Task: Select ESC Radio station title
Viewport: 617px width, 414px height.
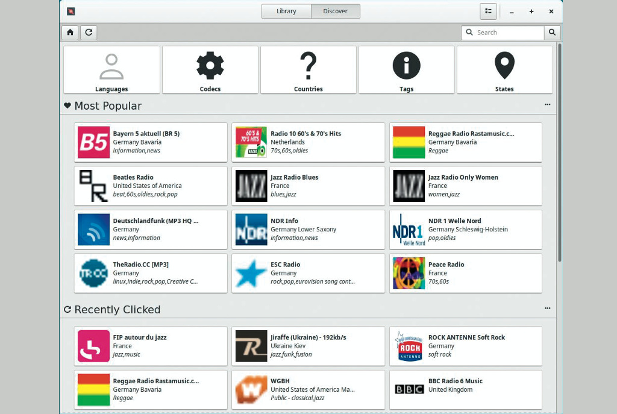Action: (285, 265)
